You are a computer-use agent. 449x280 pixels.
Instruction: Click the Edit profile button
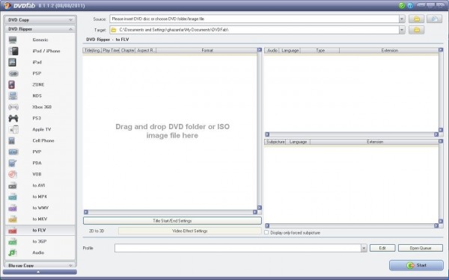click(x=382, y=248)
